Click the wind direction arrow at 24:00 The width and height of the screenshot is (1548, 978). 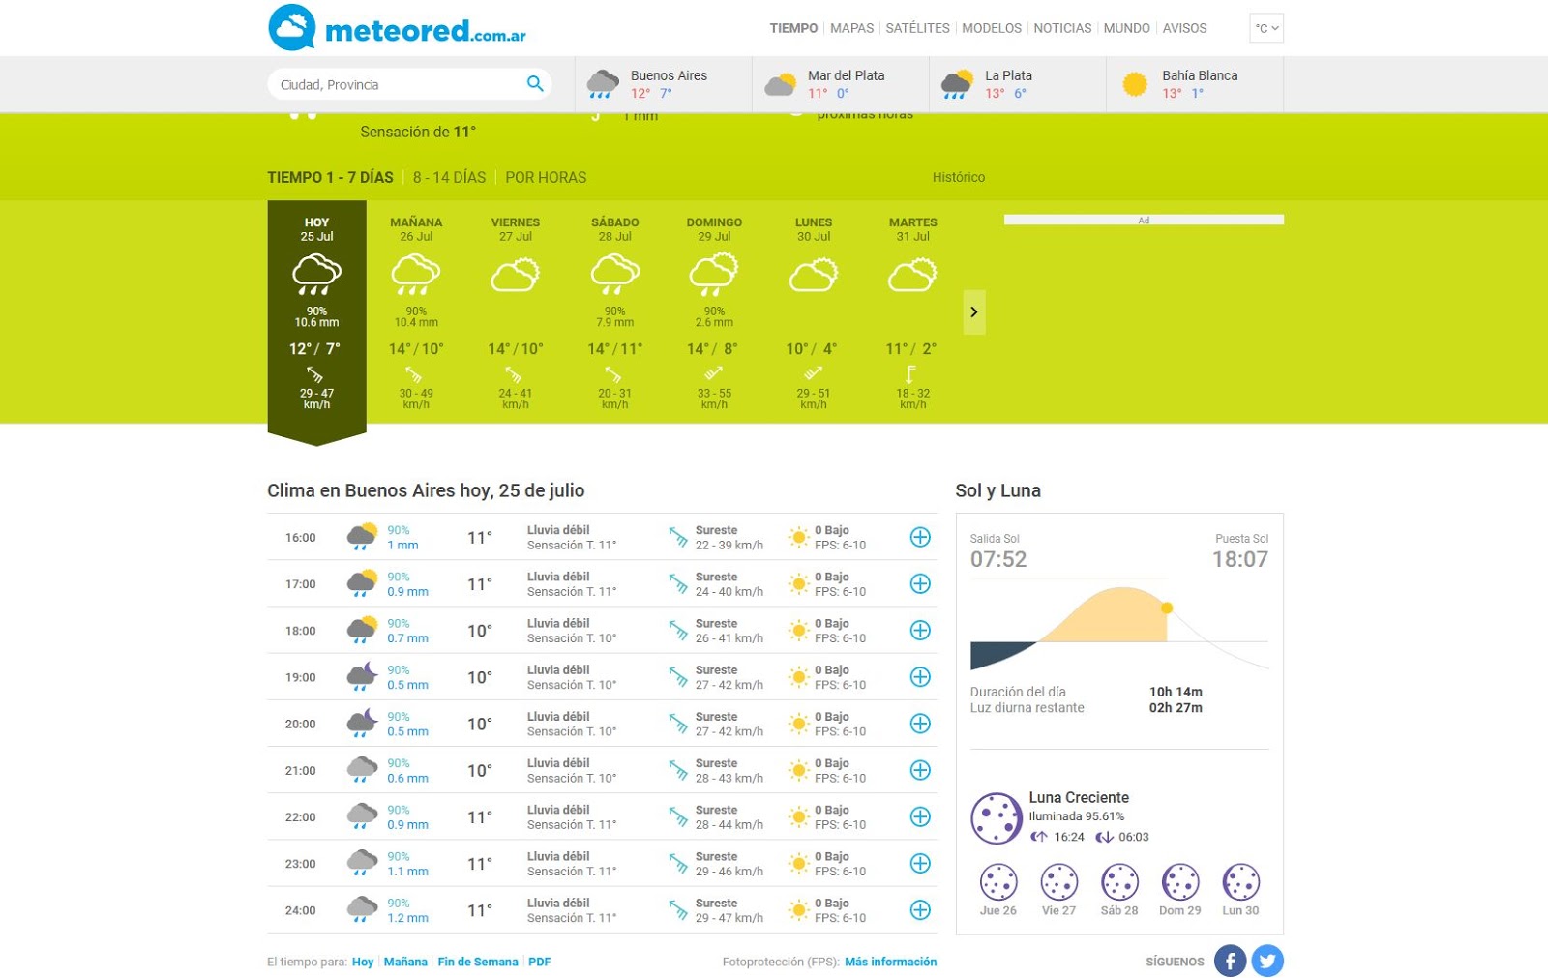click(x=678, y=910)
